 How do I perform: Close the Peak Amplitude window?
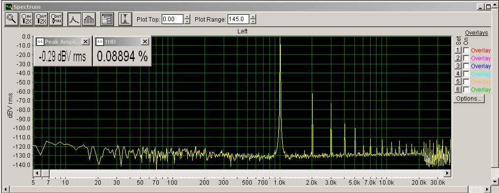(x=86, y=42)
